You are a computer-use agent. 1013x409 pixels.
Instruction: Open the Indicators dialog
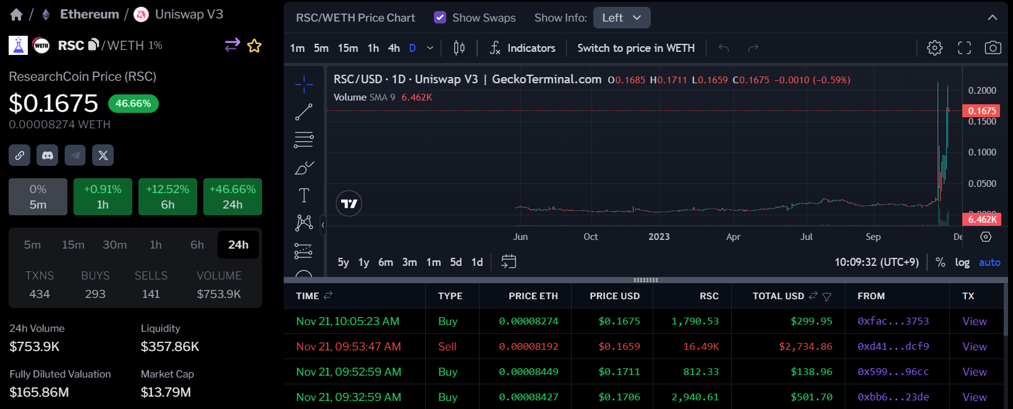click(x=522, y=48)
